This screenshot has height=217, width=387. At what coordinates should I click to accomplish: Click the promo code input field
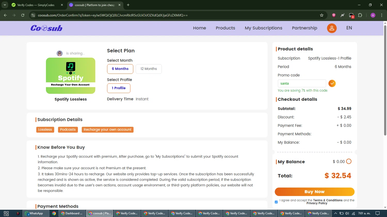pyautogui.click(x=302, y=84)
